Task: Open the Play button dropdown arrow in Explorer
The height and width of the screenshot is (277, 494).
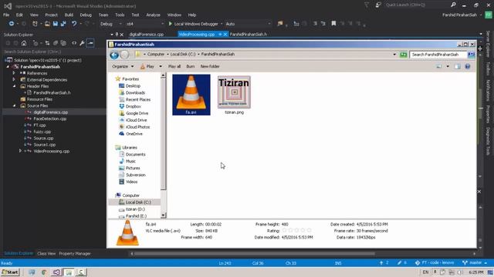Action: [161, 67]
